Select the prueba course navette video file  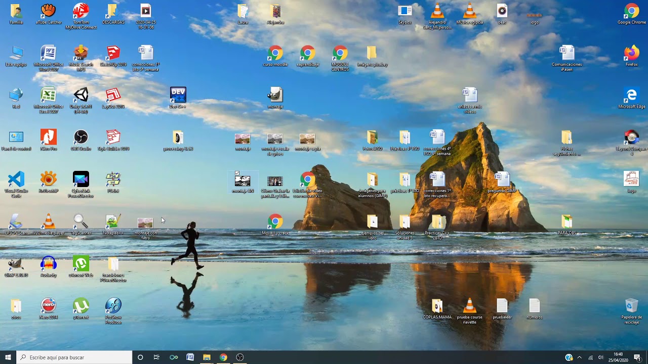point(469,311)
